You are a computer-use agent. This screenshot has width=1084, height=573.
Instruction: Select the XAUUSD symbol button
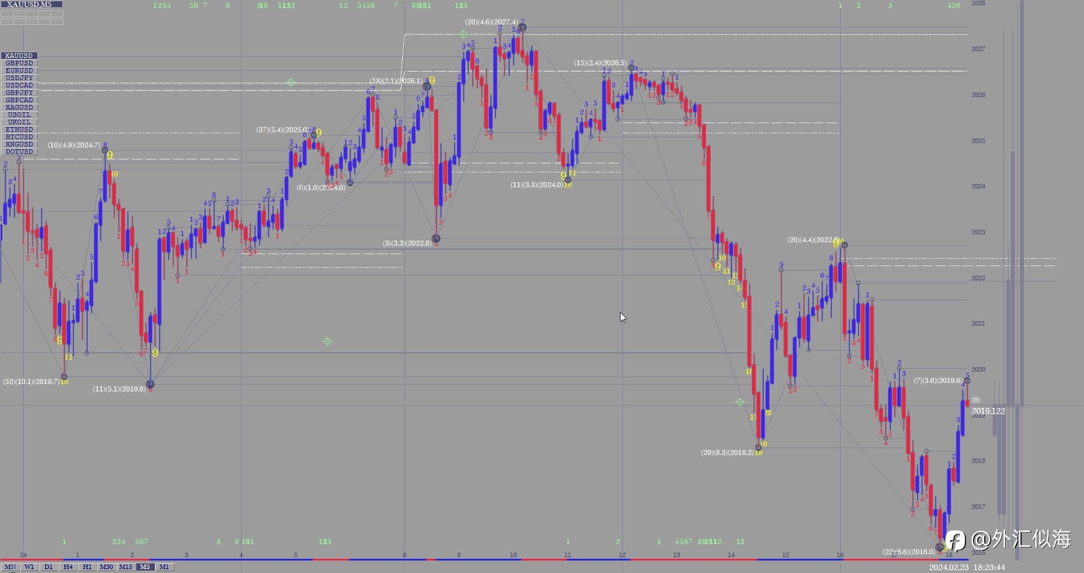coord(19,56)
